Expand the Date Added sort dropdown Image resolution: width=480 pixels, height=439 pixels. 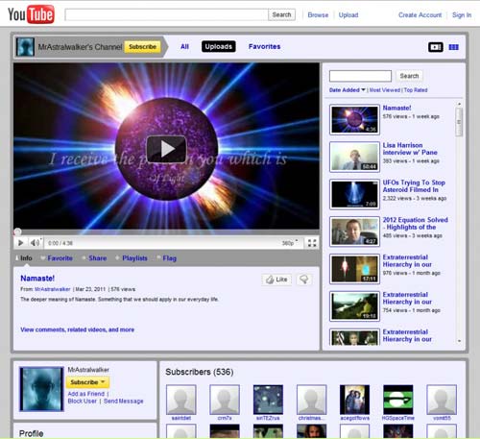click(x=348, y=90)
